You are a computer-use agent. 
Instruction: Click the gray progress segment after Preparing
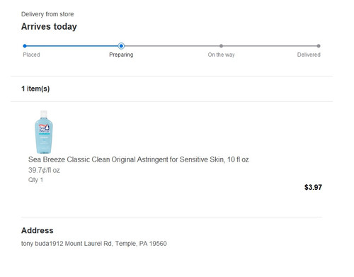pyautogui.click(x=172, y=46)
